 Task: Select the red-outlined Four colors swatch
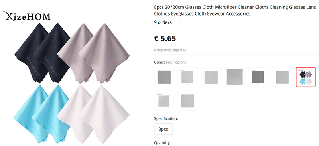point(305,77)
